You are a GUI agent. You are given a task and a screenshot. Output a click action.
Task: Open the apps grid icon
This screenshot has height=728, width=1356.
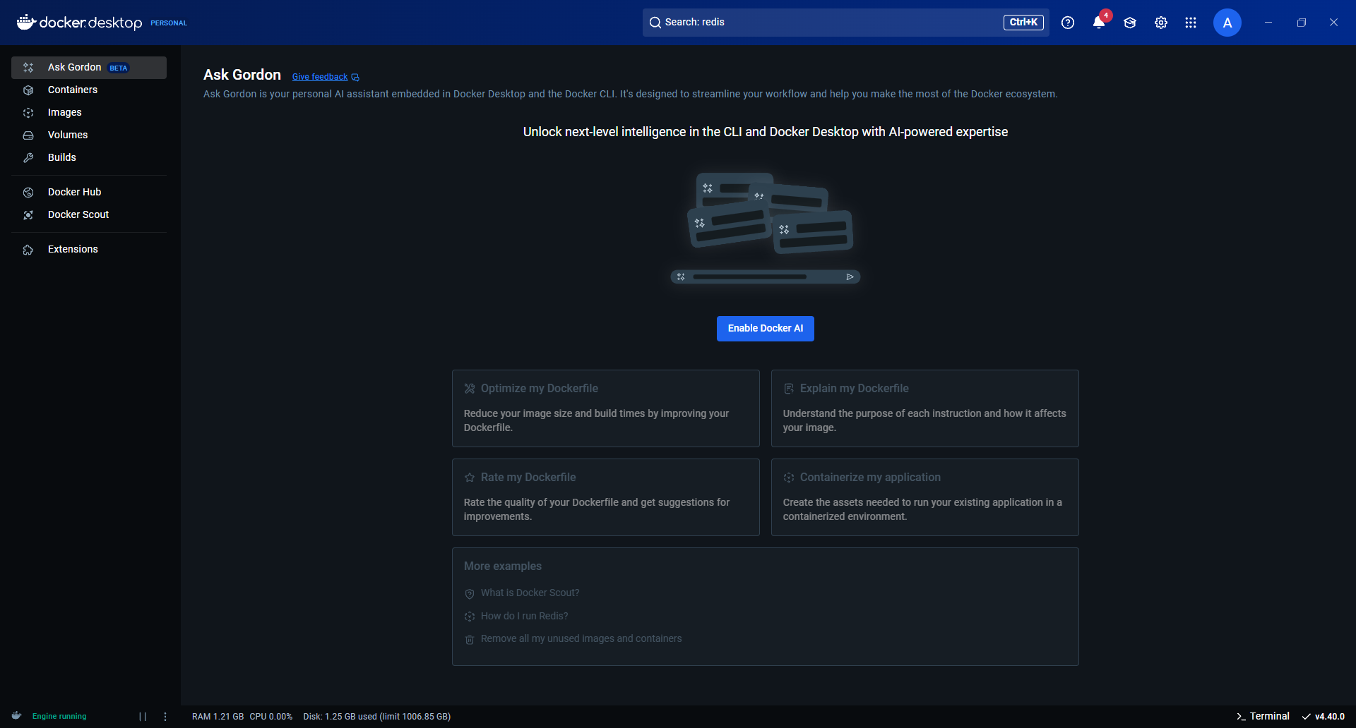click(1191, 23)
